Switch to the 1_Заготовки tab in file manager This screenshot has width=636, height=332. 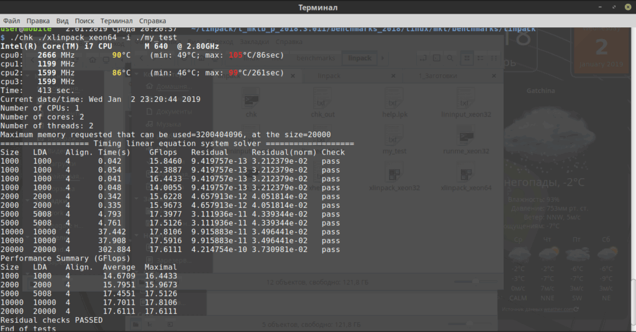tap(438, 76)
